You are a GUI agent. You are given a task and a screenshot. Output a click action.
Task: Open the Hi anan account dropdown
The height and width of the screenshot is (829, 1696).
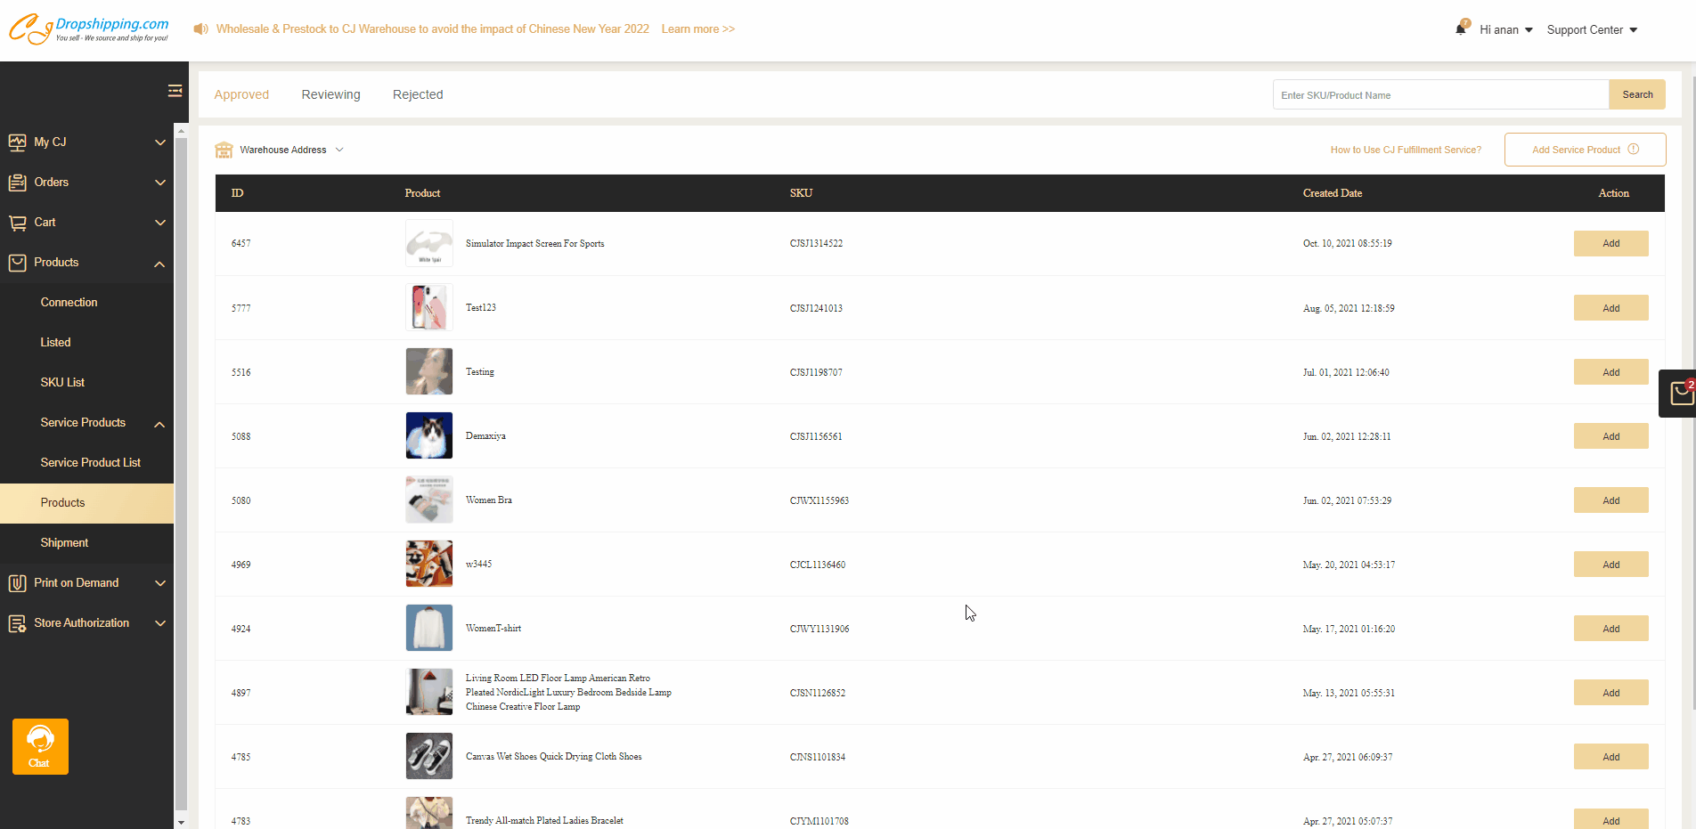tap(1505, 30)
